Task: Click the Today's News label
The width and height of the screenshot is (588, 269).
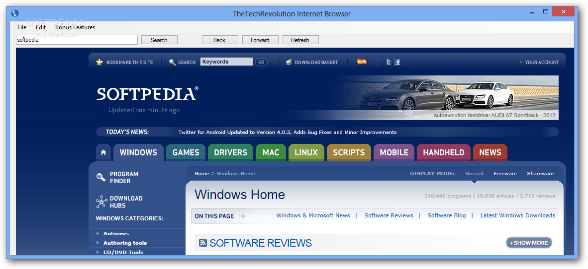Action: pos(127,132)
